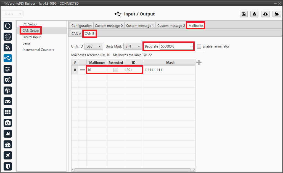Click the horizontal scrollbar under mailbox table
This screenshot has width=283, height=173.
(133, 169)
